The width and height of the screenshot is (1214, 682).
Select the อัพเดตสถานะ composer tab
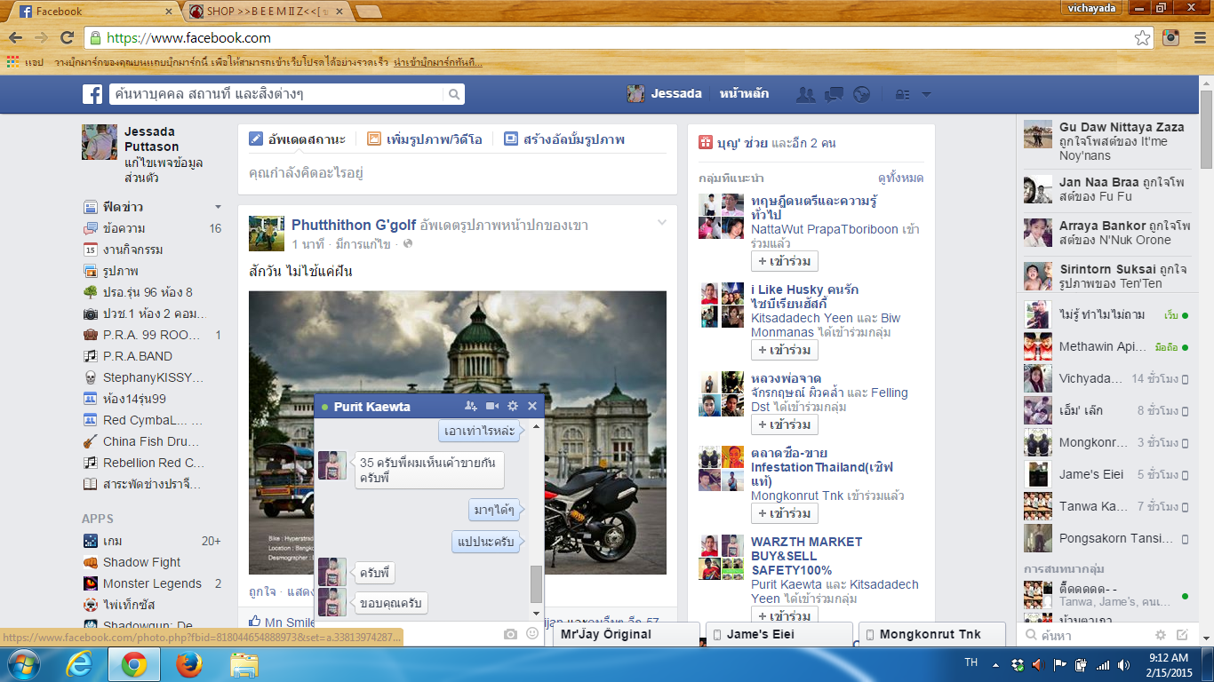(x=298, y=139)
